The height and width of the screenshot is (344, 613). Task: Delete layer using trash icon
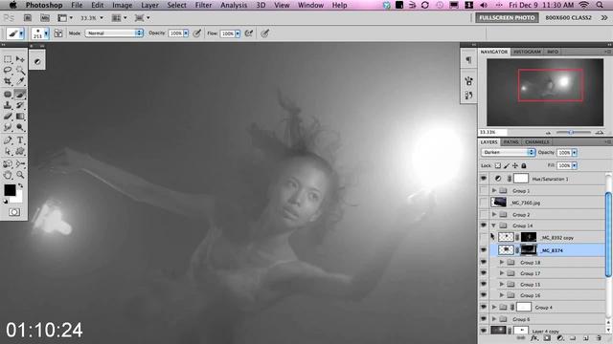[x=599, y=338]
